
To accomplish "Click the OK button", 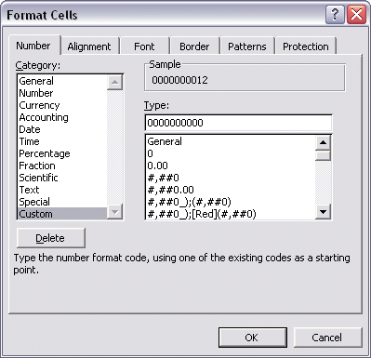I will click(x=253, y=338).
